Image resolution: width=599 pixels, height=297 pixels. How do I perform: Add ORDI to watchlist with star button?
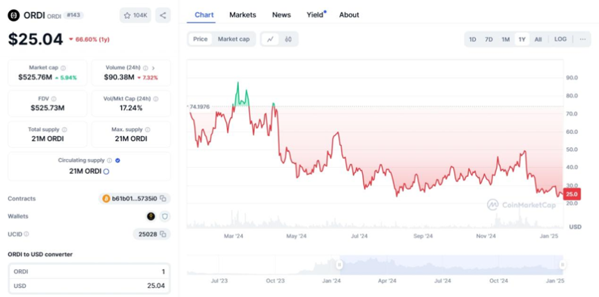[136, 15]
